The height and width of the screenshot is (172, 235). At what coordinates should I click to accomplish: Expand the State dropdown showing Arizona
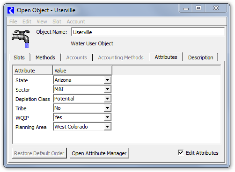[107, 80]
